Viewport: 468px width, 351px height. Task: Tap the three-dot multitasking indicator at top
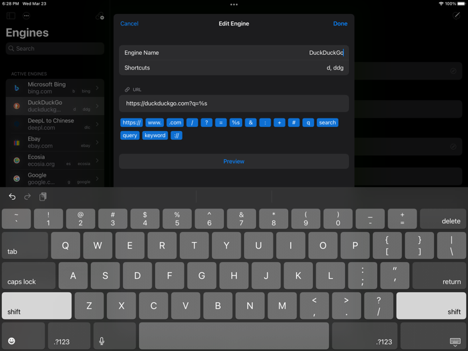[x=234, y=5]
